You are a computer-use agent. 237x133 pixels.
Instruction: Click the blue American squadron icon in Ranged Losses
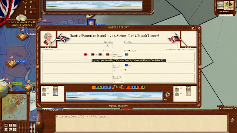[x=127, y=65]
